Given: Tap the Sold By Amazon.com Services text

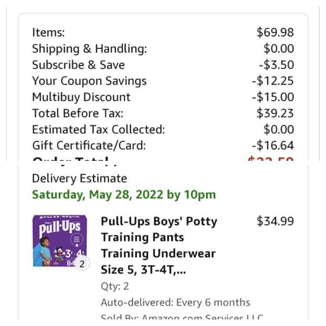Looking at the screenshot, I should point(182,317).
